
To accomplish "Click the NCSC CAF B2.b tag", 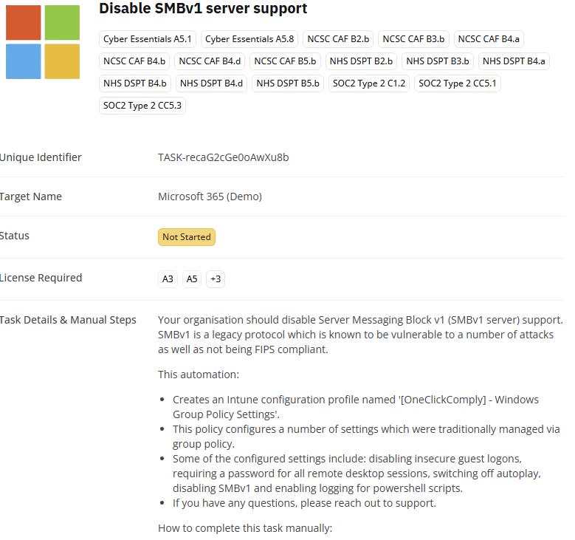I will pos(338,39).
